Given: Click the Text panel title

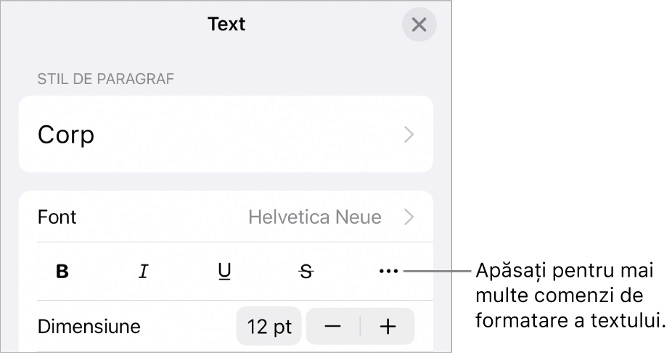Looking at the screenshot, I should click(226, 25).
